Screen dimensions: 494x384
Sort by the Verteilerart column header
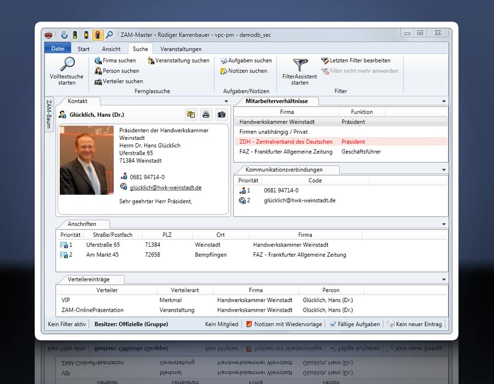point(184,290)
